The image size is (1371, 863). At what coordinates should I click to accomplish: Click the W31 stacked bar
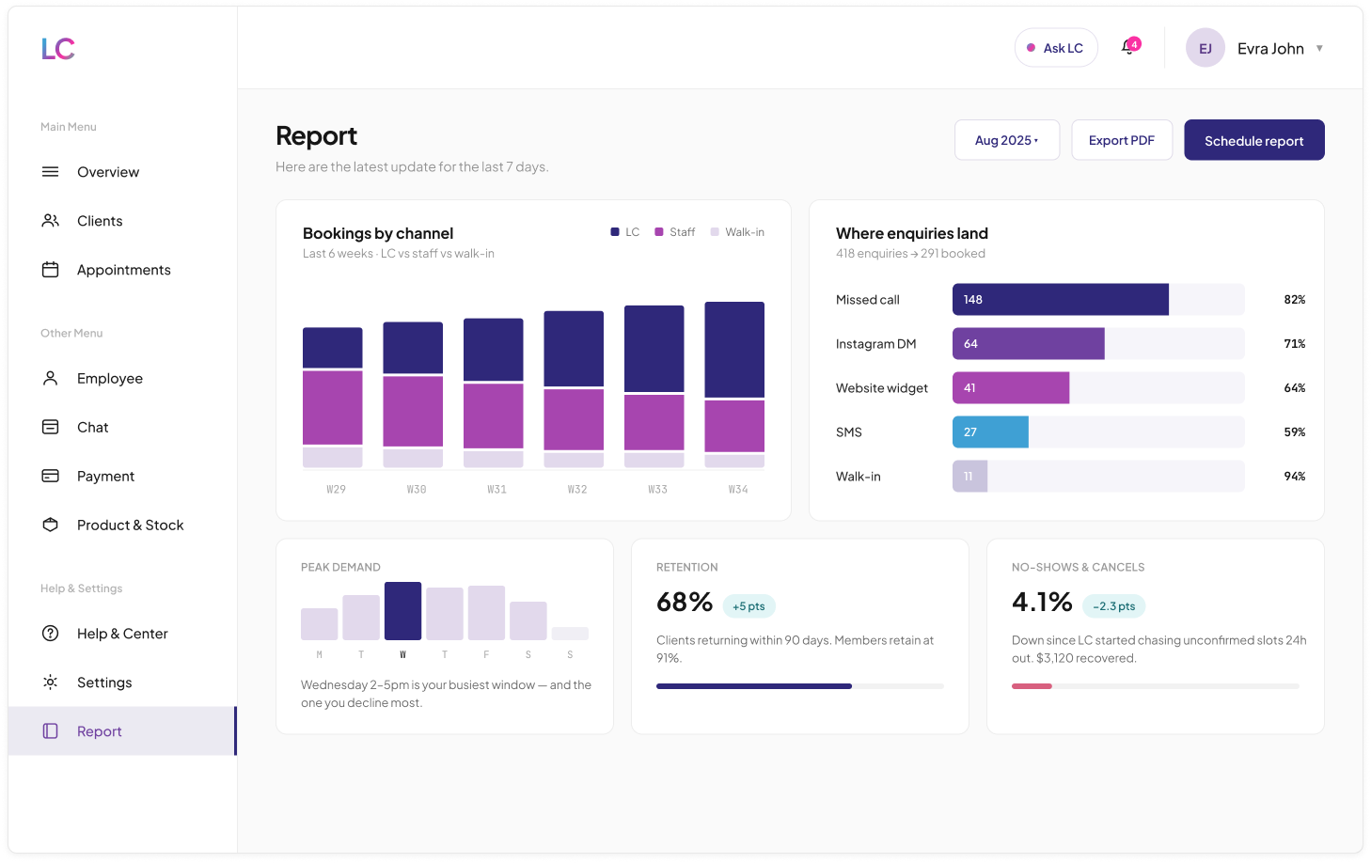coord(494,393)
